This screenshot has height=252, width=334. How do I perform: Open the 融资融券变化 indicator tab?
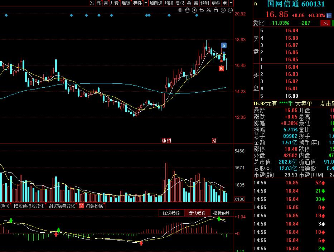(62, 206)
